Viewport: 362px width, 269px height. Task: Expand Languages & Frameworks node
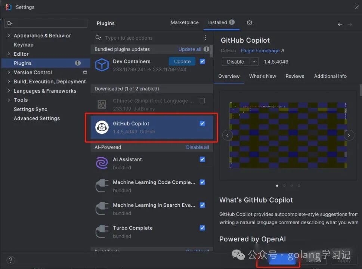tap(9, 91)
